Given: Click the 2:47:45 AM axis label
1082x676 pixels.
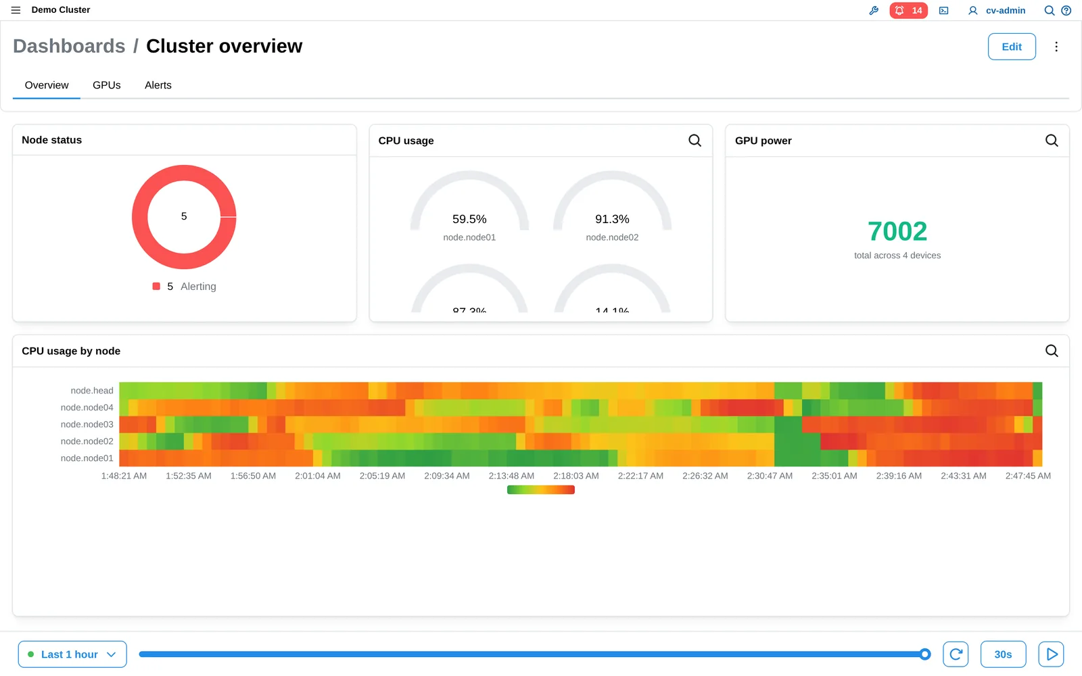Looking at the screenshot, I should coord(1028,476).
